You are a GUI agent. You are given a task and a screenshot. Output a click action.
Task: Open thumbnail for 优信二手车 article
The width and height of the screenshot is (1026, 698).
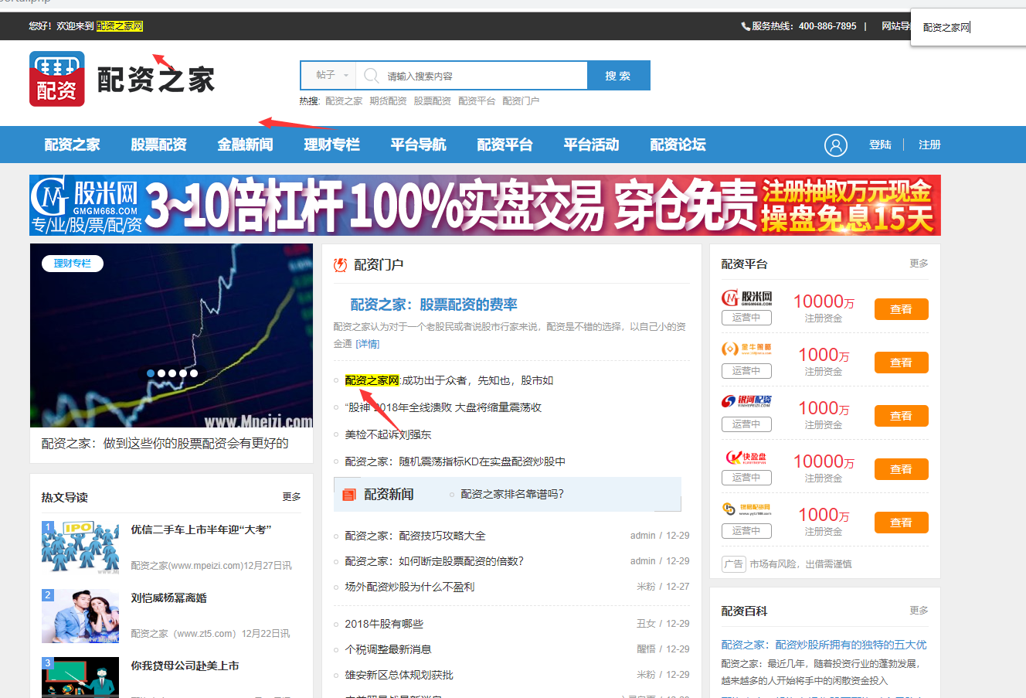point(80,548)
